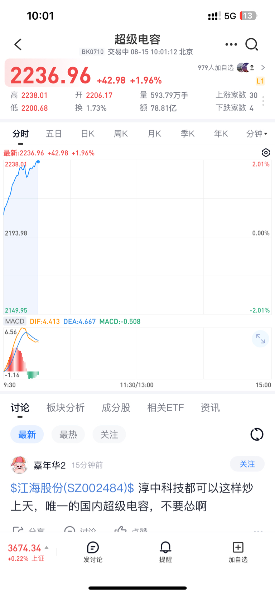The width and height of the screenshot is (275, 595).
Task: Select the 关注 filter chip
Action: point(109,435)
